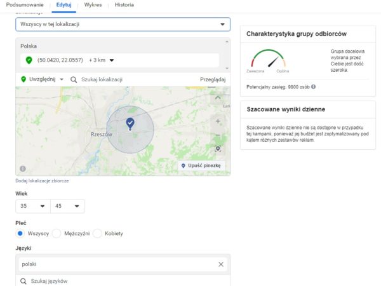Open the 'Wszyscy w tej lokalizacji' dropdown
Viewport: 381px width, 286px height.
(123, 25)
